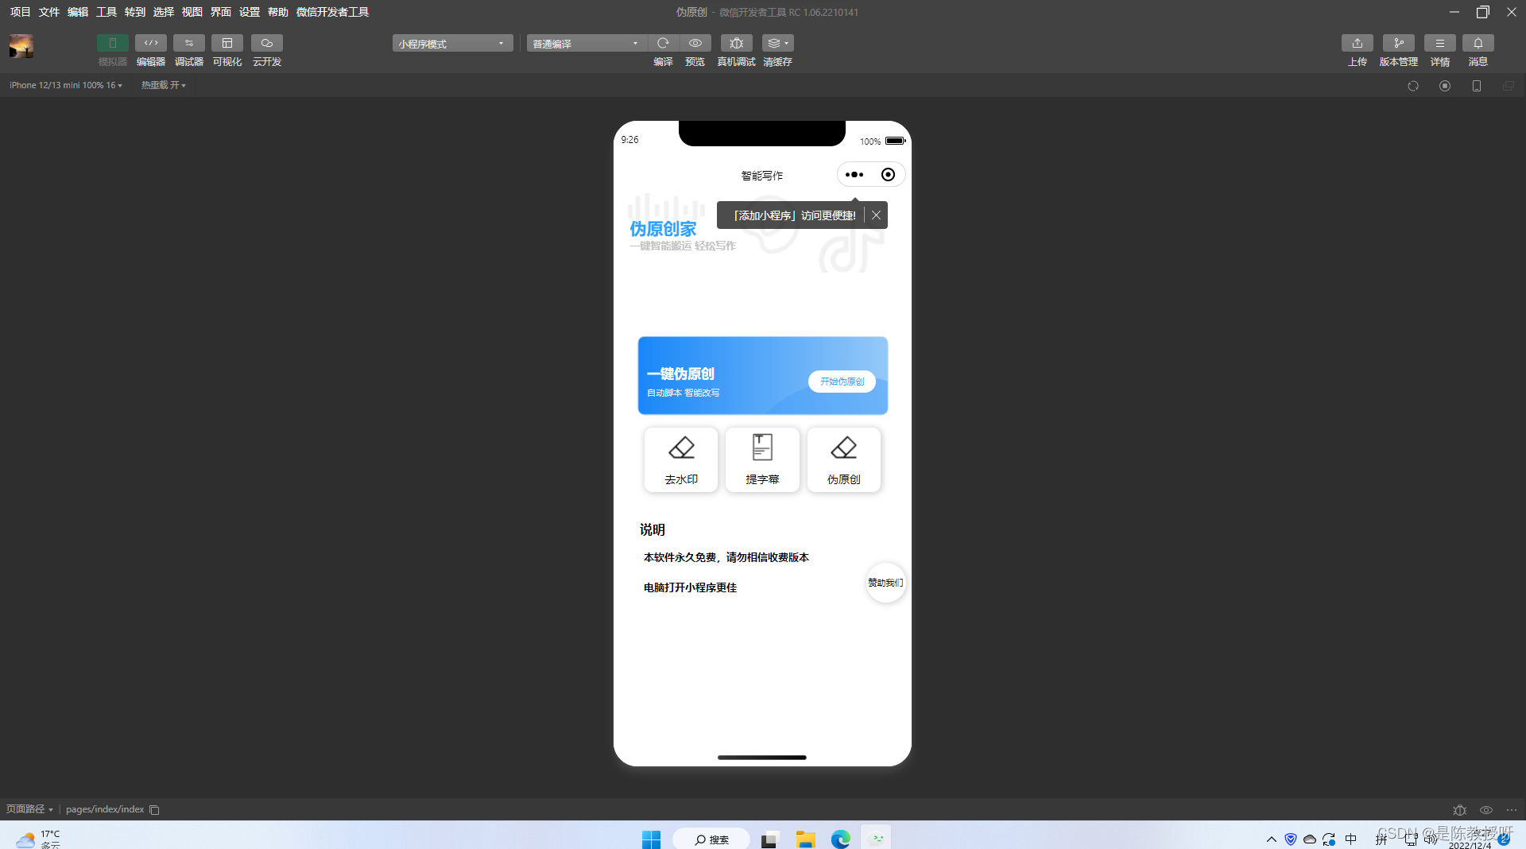
Task: Open the 页面路径 dropdown
Action: click(x=29, y=809)
